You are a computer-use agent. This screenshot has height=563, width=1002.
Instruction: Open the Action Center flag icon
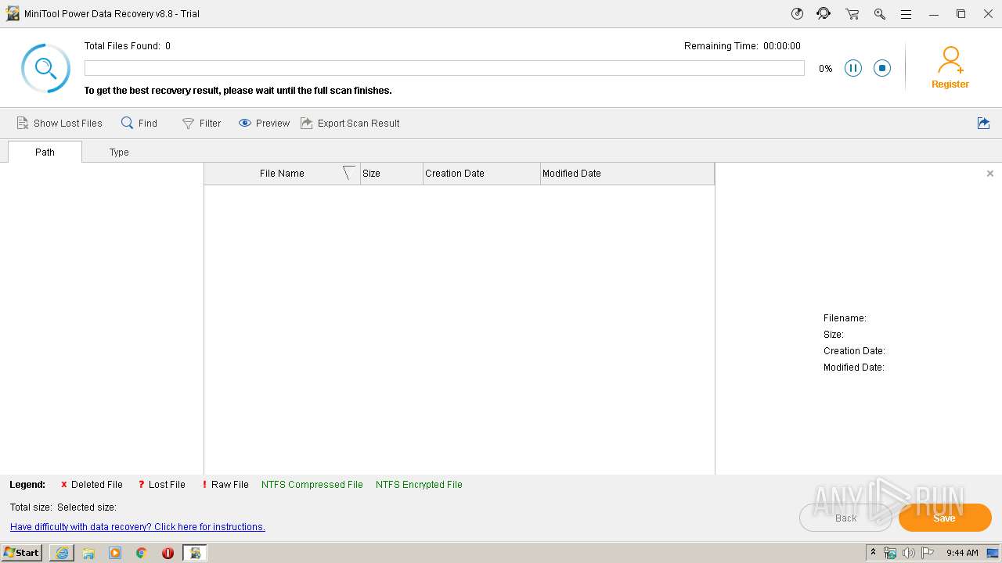[928, 553]
